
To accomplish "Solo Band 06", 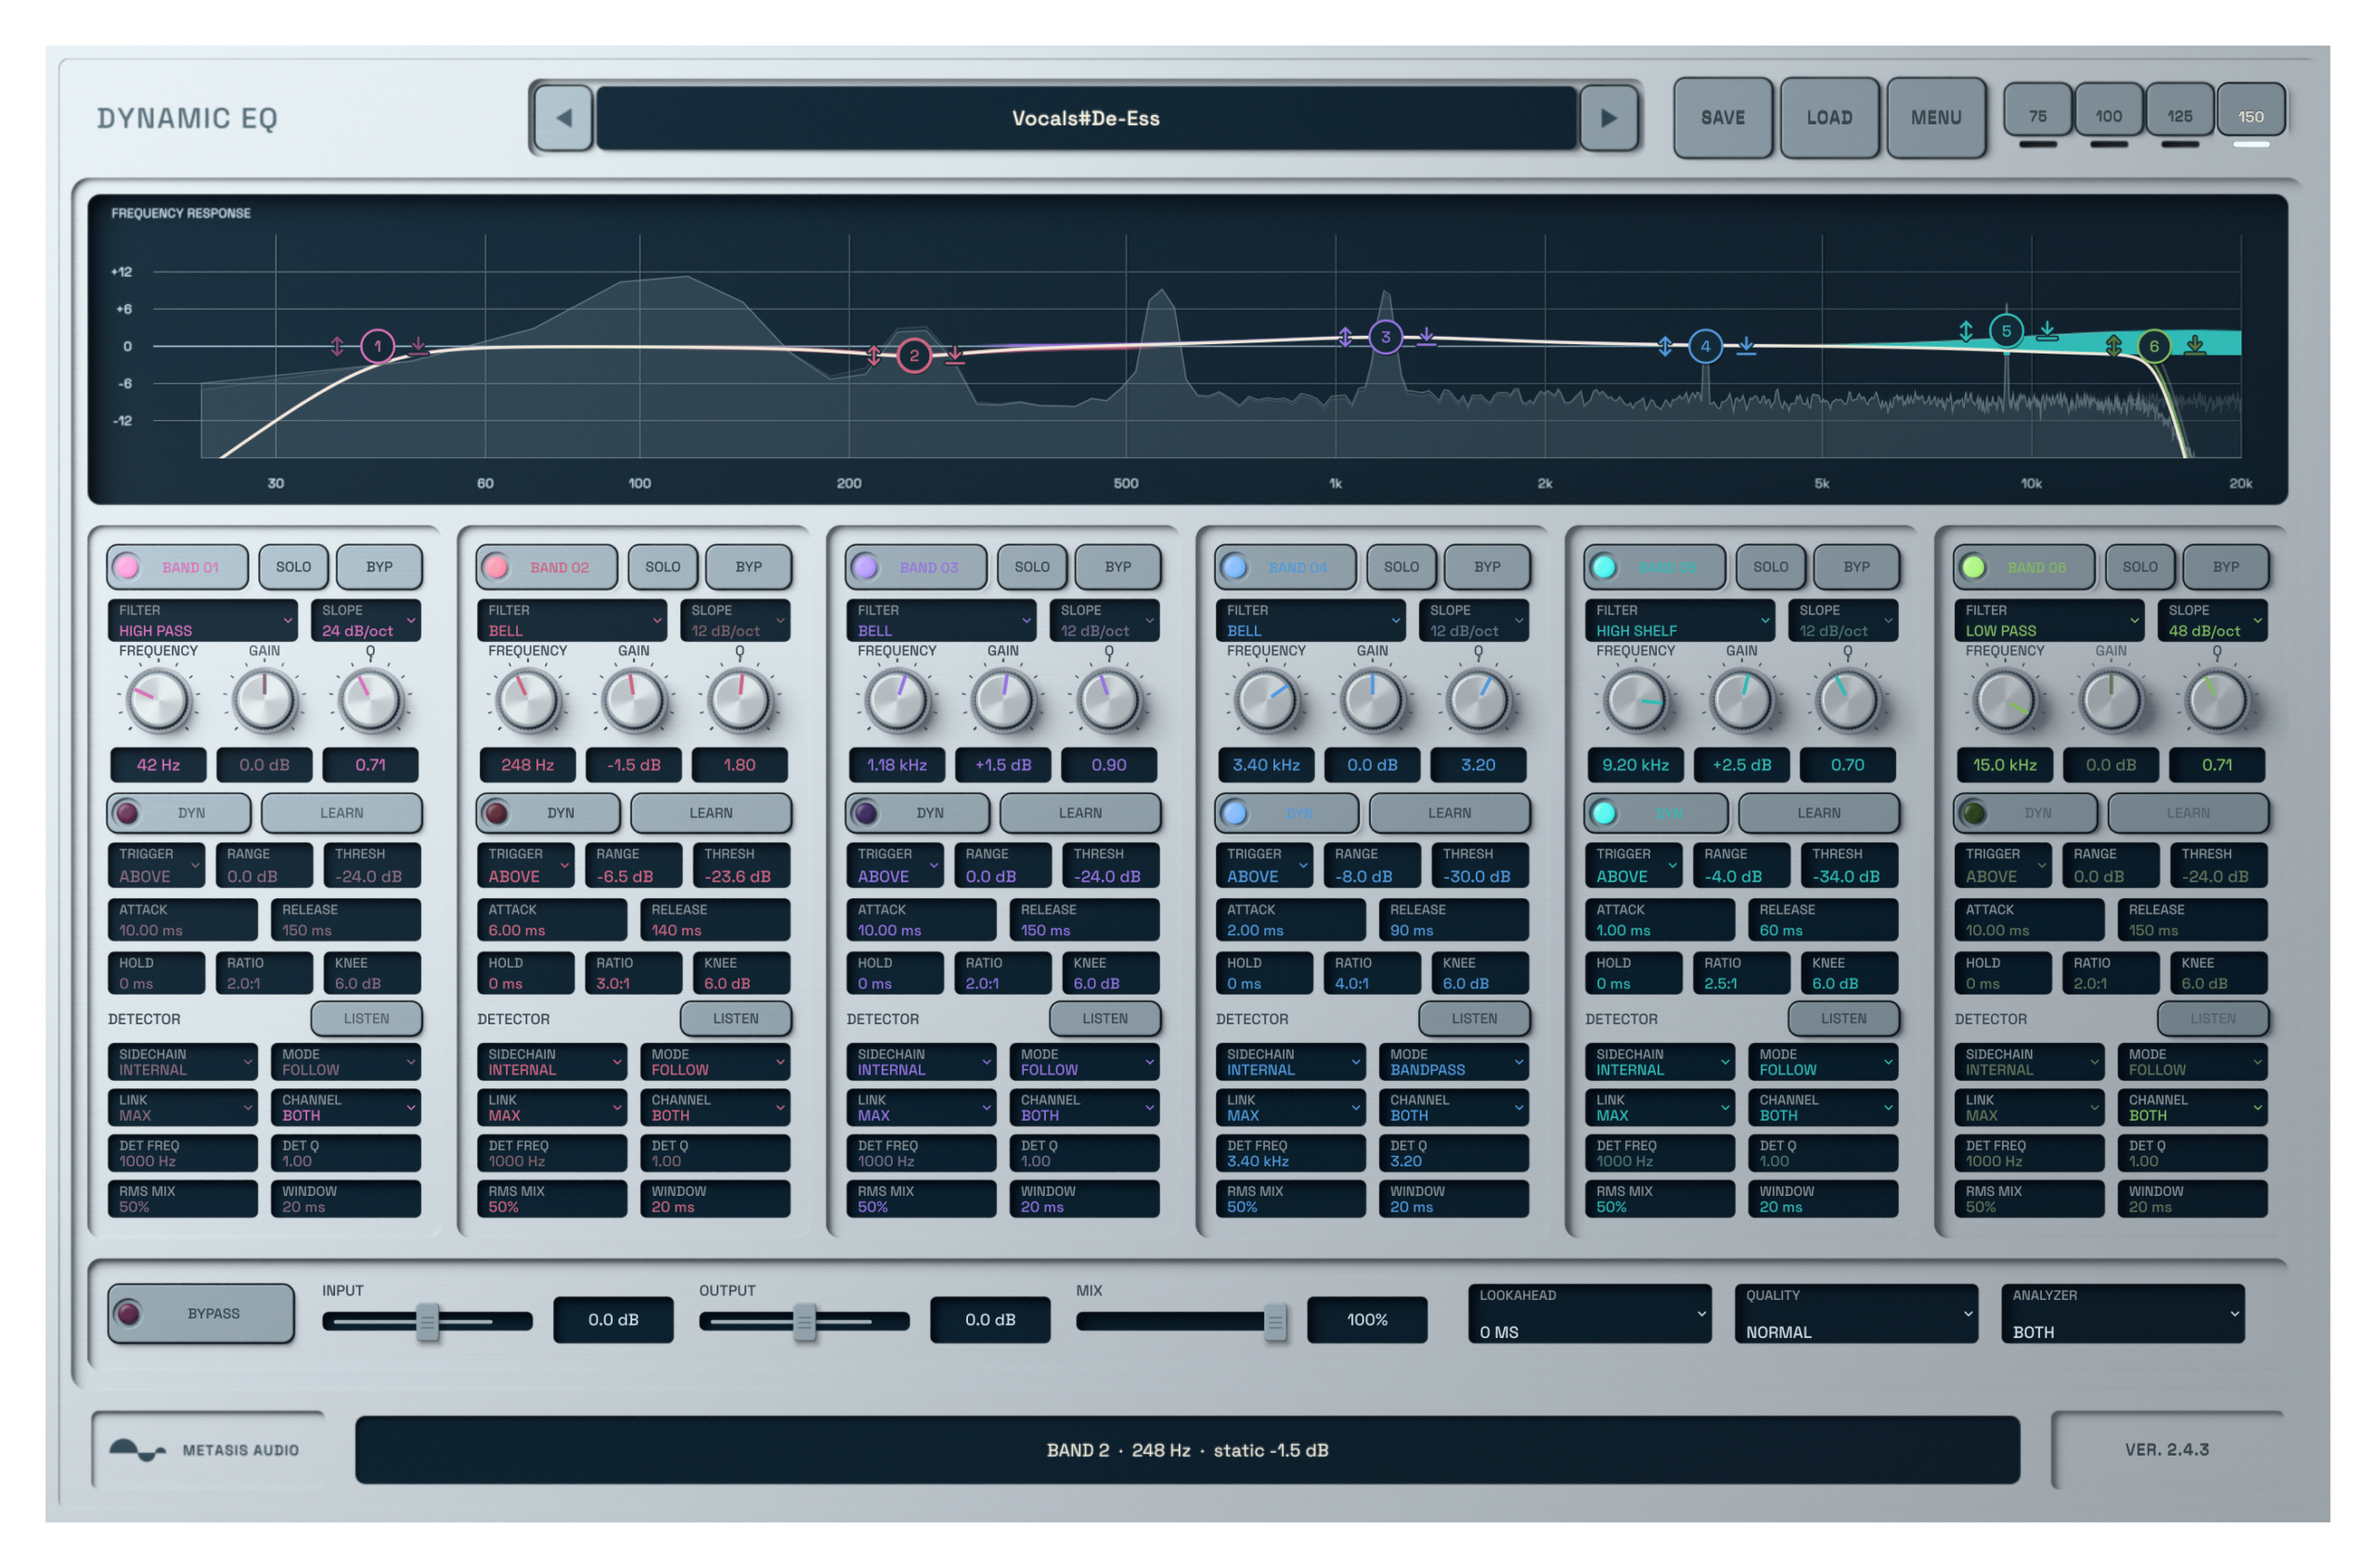I will [2139, 566].
